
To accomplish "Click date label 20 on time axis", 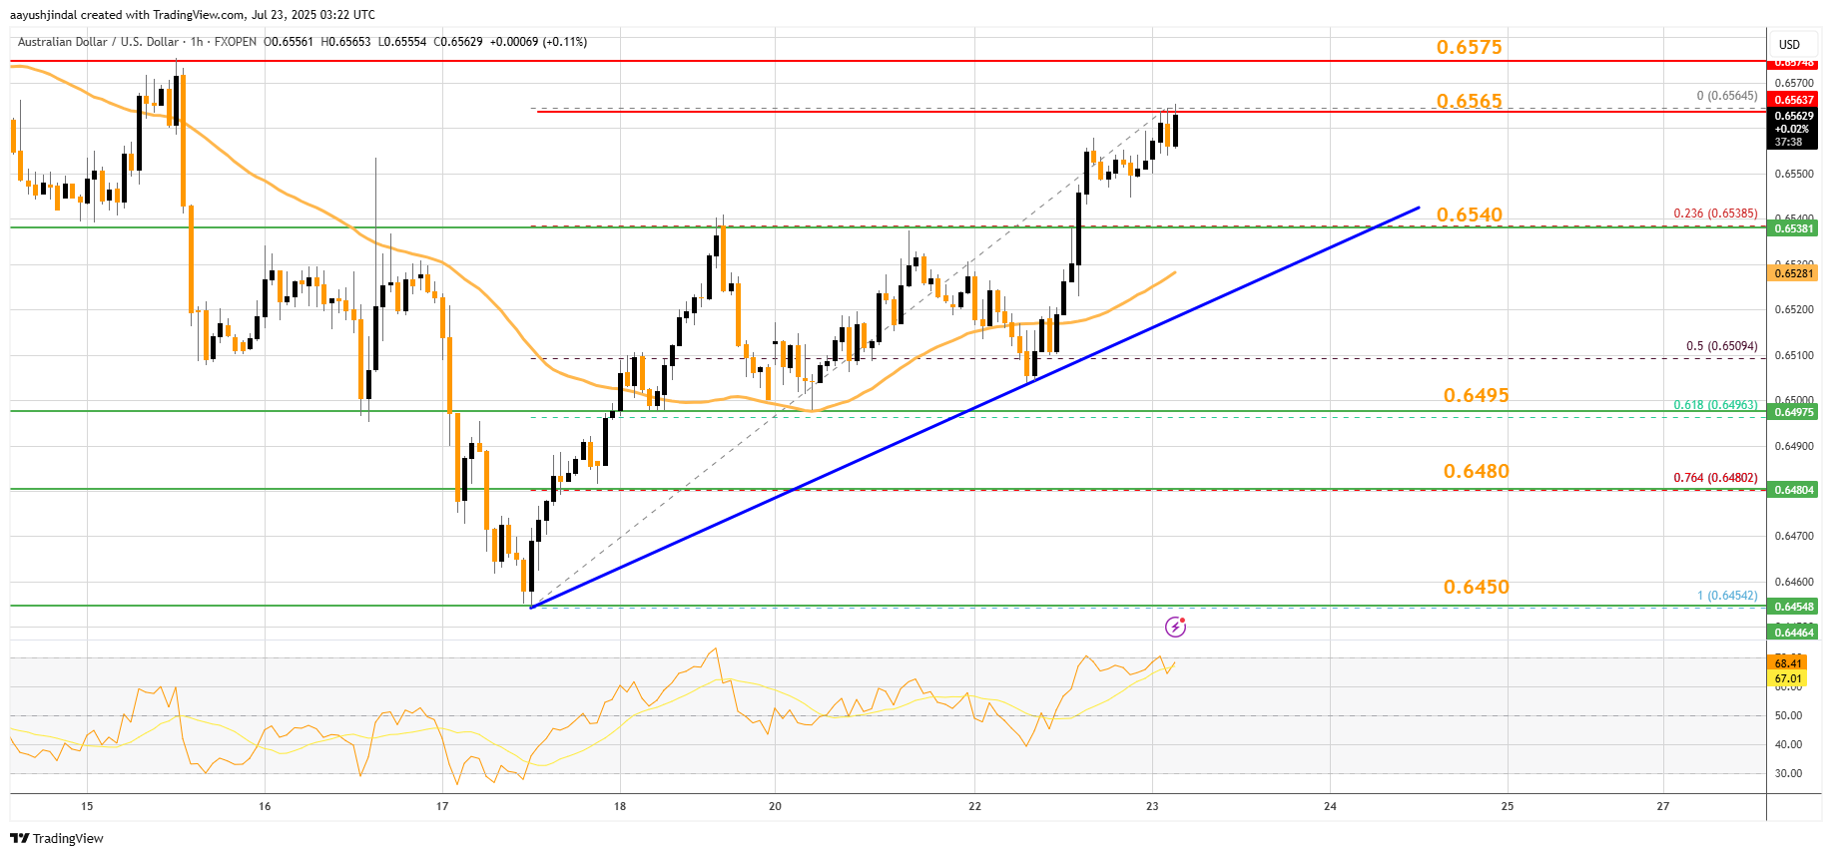I will 775,806.
